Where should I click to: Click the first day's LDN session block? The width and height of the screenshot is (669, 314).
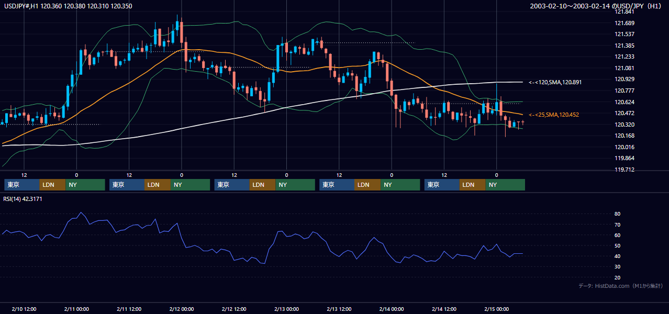[53, 185]
